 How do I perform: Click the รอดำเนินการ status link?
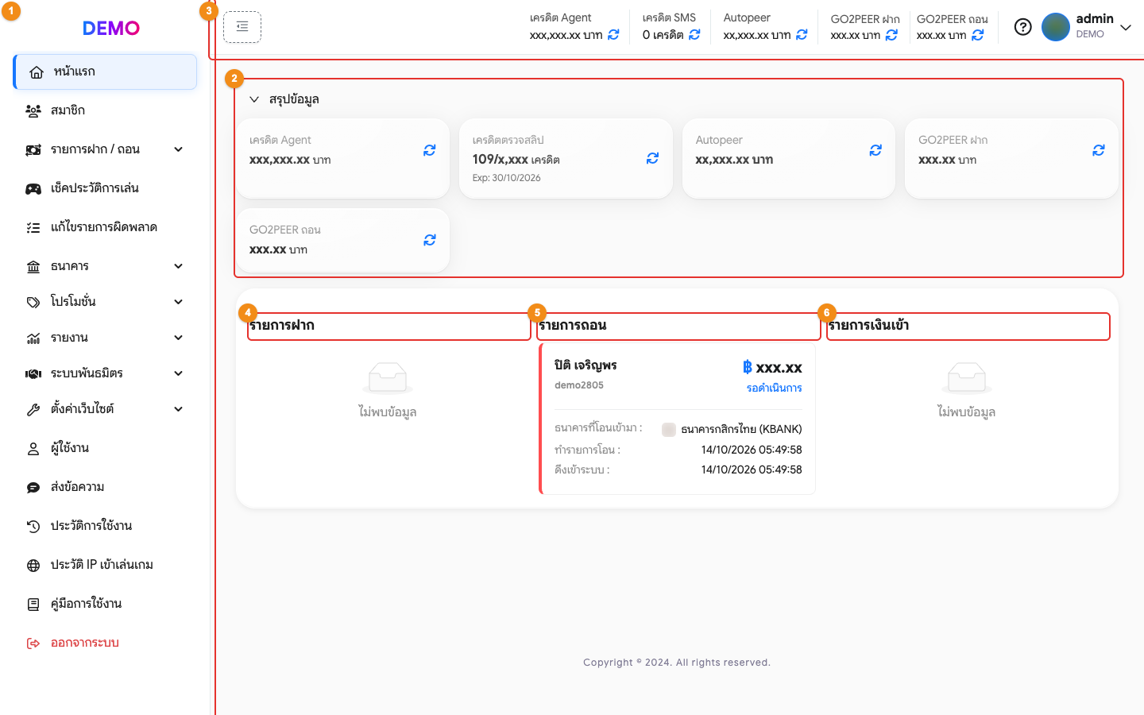pos(774,388)
